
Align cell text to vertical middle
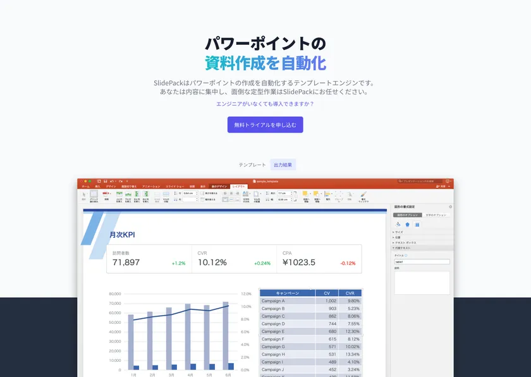pos(231,199)
